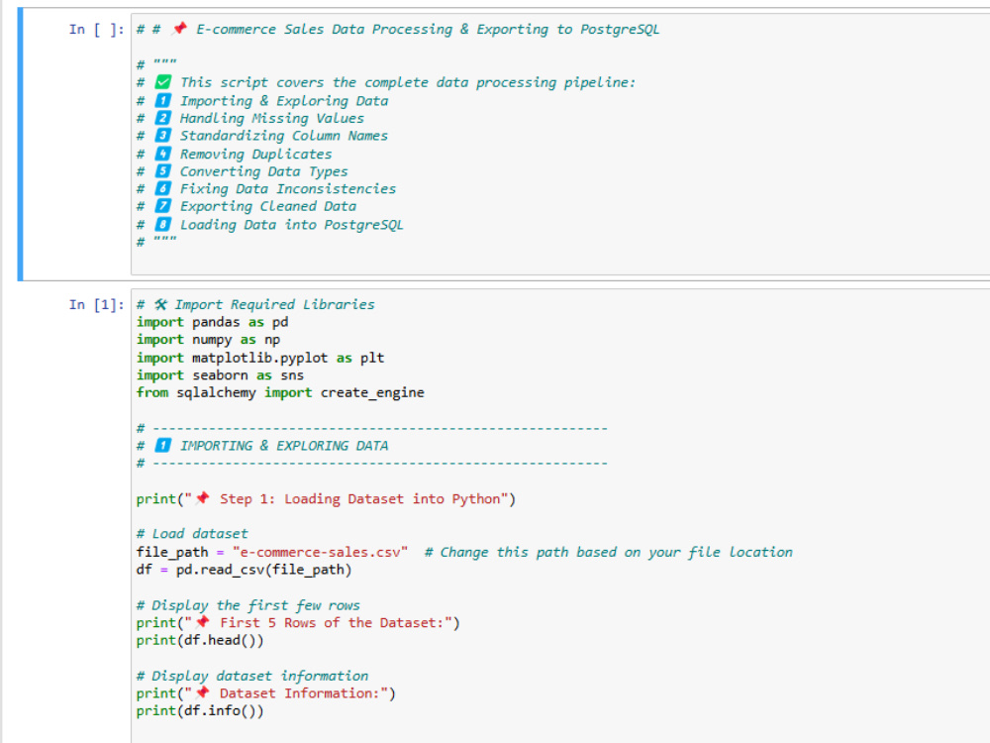Click 'from sqlalchemy import create_engine' line

(280, 393)
